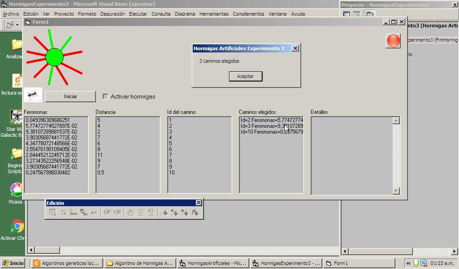Switch to Algoritmos geneticos taskbar item
Viewport: 459px width, 269px height.
click(x=67, y=263)
